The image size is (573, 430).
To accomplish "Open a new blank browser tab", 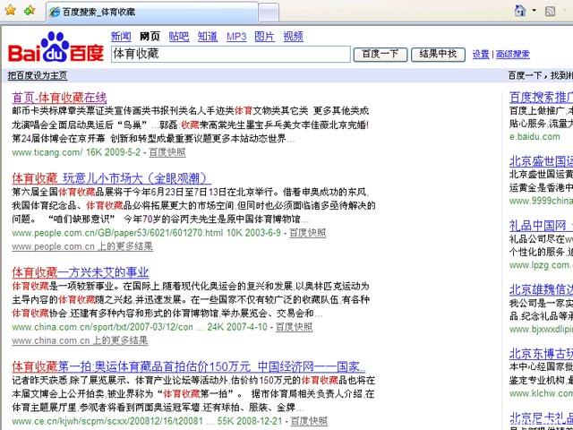I will pyautogui.click(x=269, y=13).
